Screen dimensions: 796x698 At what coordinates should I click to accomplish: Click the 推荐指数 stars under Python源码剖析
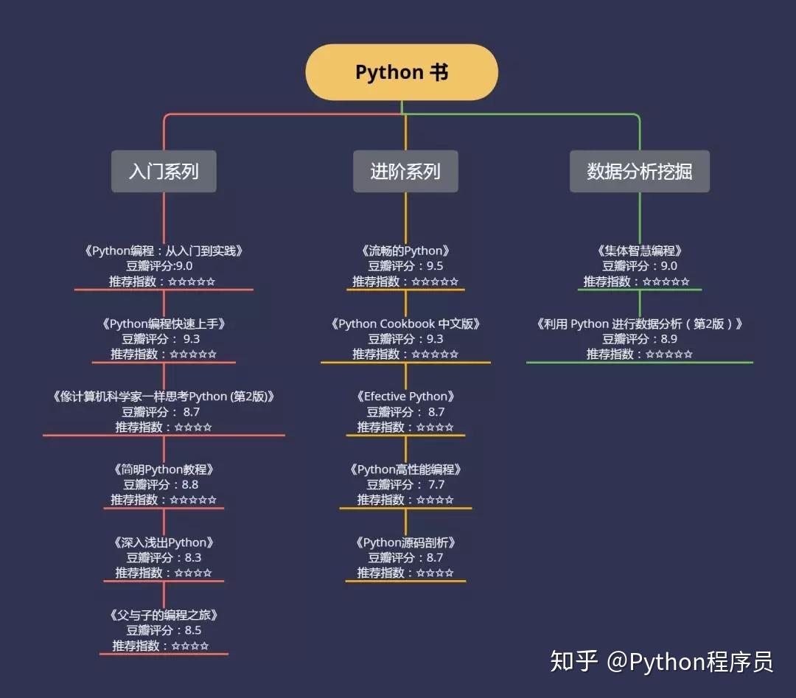click(x=435, y=573)
